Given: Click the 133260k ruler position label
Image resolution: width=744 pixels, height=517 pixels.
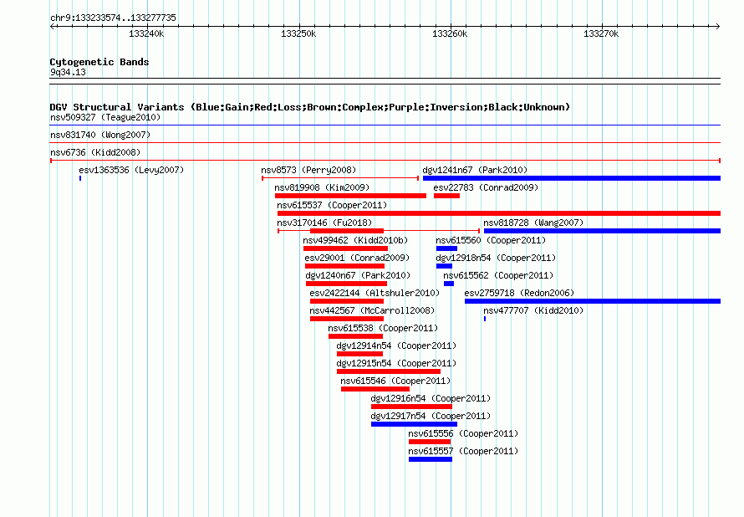Looking at the screenshot, I should point(450,33).
